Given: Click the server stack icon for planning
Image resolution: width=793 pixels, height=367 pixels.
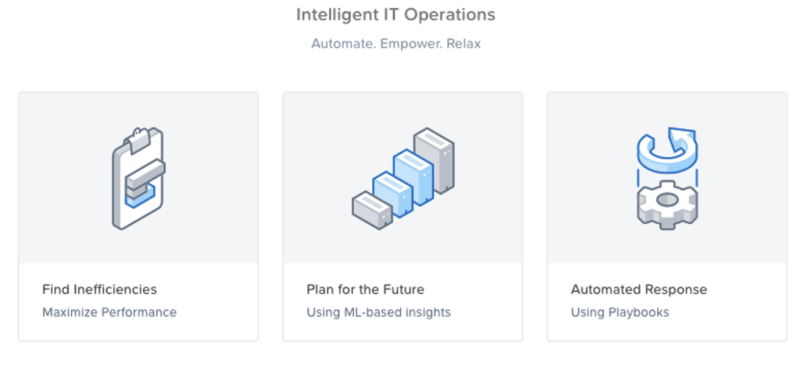Looking at the screenshot, I should click(403, 178).
